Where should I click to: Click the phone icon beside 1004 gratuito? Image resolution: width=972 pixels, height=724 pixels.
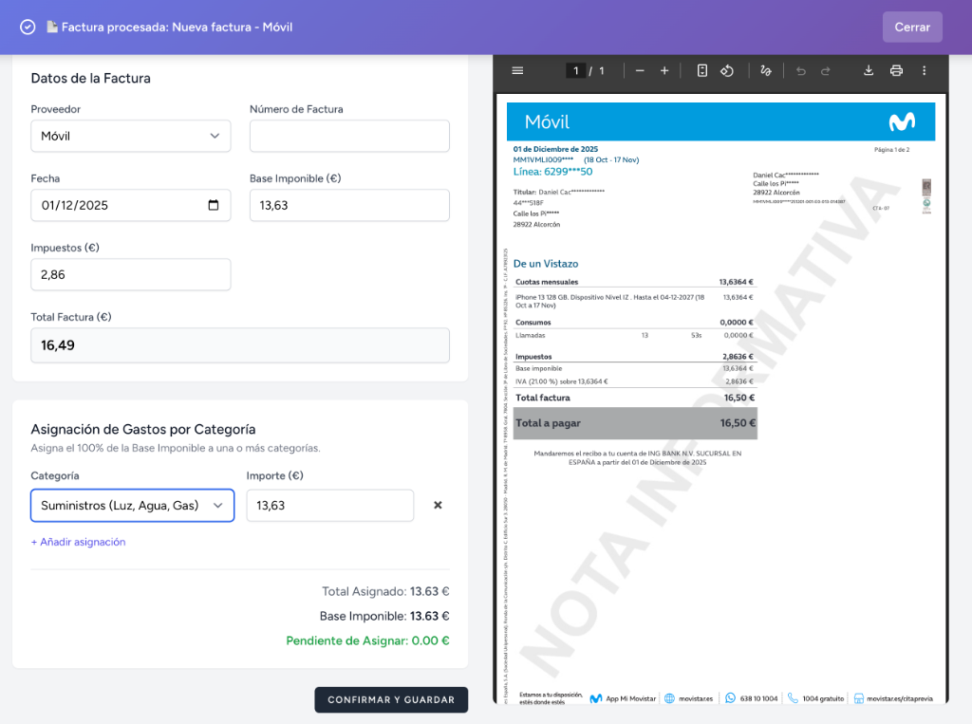click(x=793, y=698)
